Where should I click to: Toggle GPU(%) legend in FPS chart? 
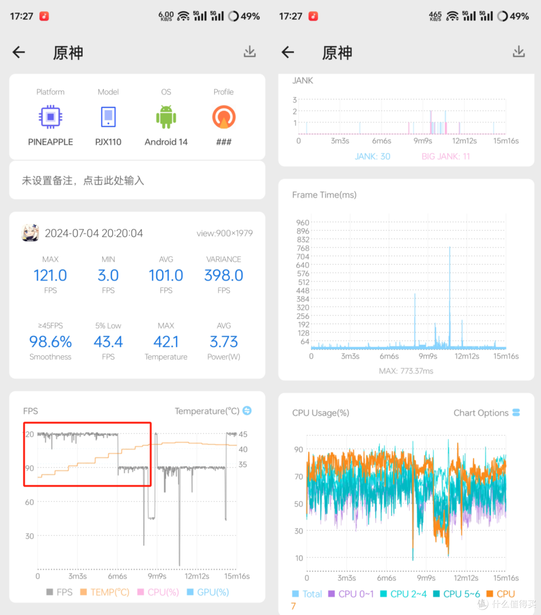click(208, 592)
